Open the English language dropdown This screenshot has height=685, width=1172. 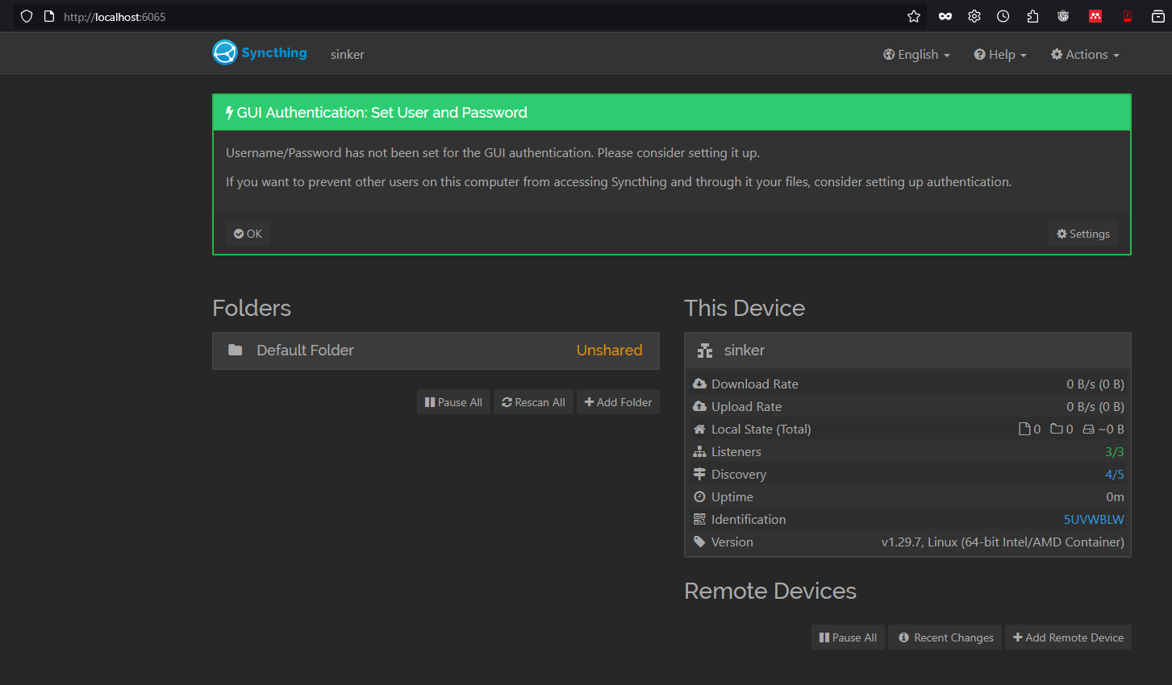point(916,55)
